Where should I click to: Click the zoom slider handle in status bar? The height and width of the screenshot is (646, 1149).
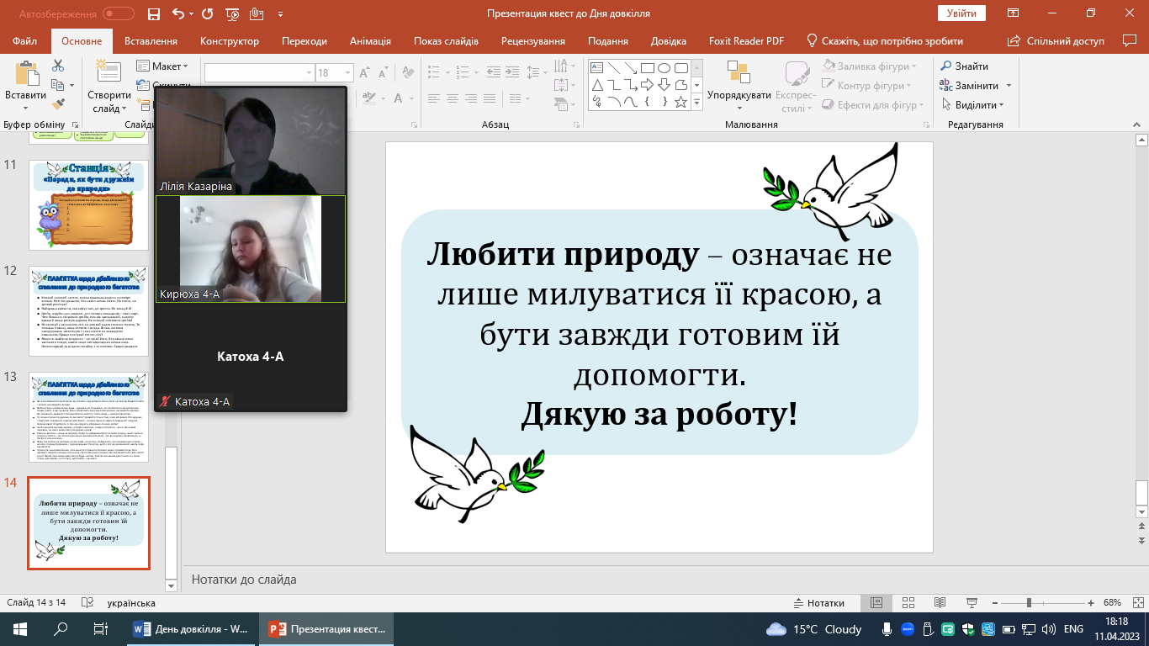1029,603
